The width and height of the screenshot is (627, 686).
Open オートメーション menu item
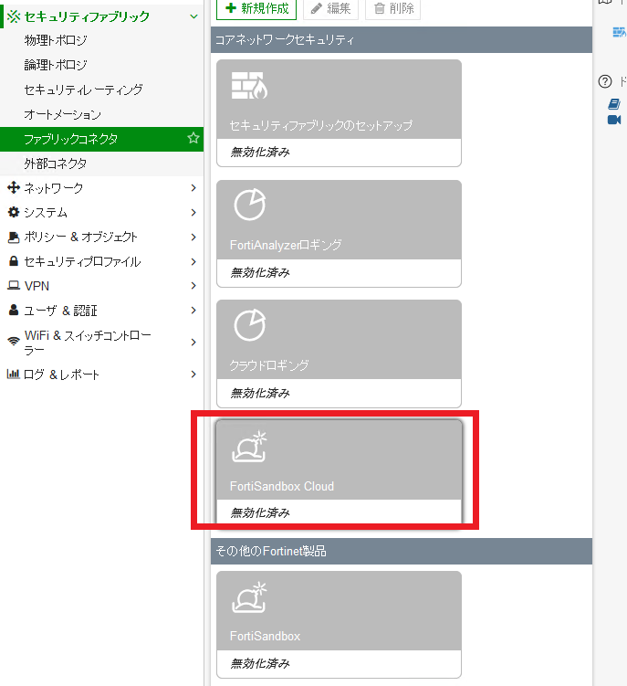(63, 114)
